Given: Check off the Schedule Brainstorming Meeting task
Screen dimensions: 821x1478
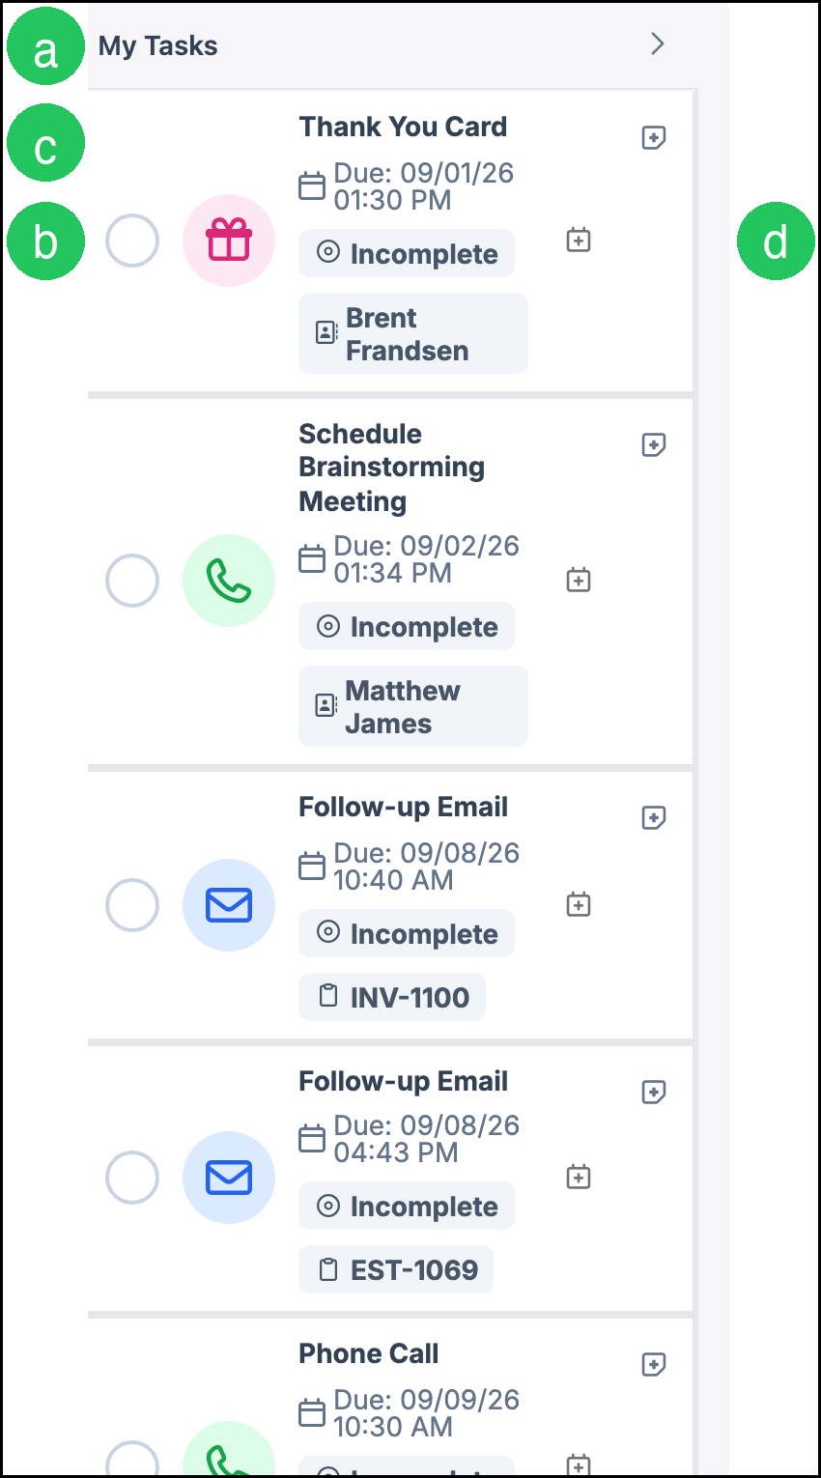Looking at the screenshot, I should pyautogui.click(x=132, y=581).
